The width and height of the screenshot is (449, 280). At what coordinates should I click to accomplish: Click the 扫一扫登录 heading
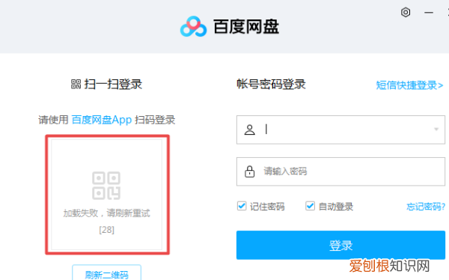coord(113,85)
